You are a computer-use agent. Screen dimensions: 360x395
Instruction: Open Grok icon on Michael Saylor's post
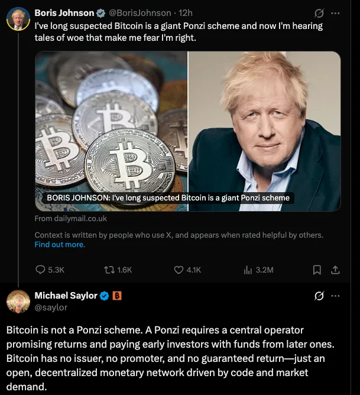click(x=319, y=296)
